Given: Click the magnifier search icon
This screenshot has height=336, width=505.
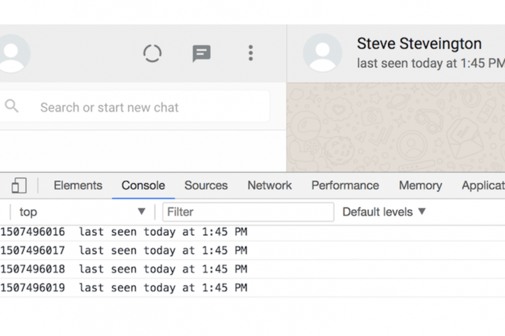Looking at the screenshot, I should pos(11,106).
